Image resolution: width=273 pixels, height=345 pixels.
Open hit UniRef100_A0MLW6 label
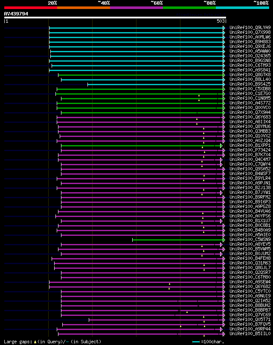pos(250,37)
